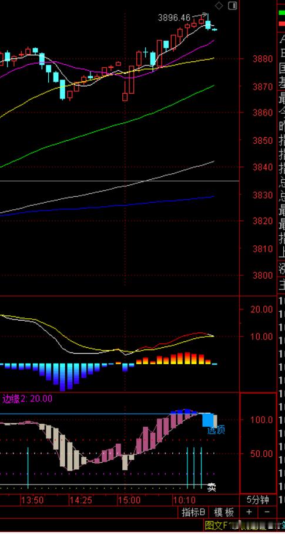Select the 15:00 time axis label
The image size is (285, 534).
(129, 500)
